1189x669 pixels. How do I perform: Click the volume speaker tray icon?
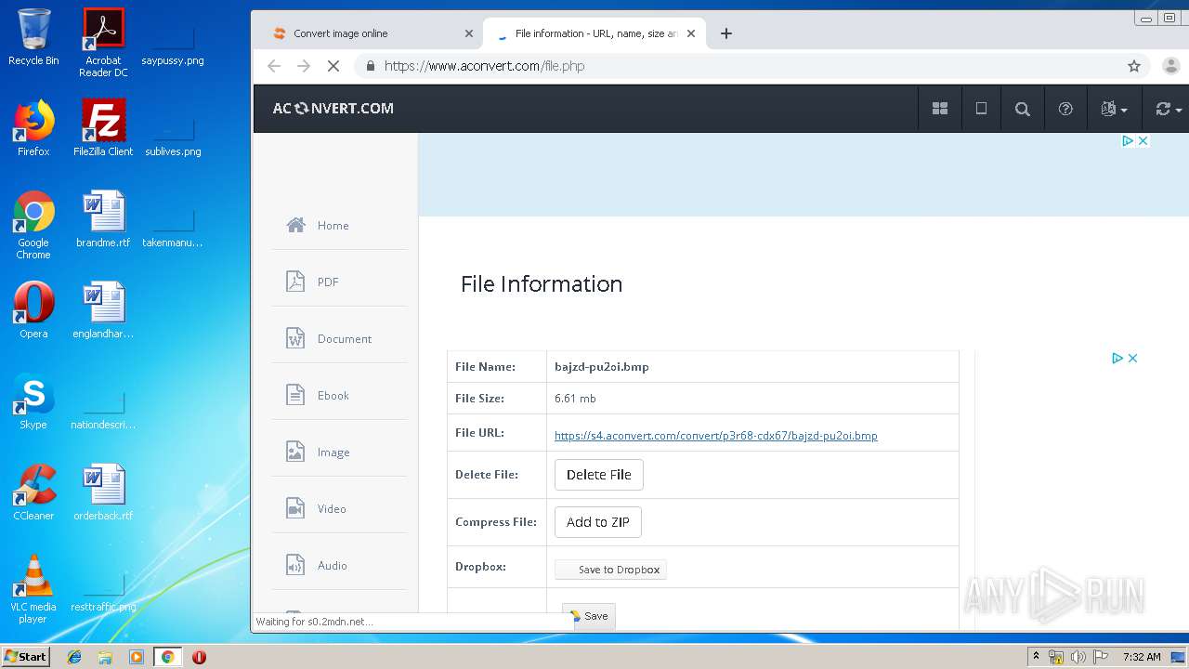pyautogui.click(x=1078, y=657)
